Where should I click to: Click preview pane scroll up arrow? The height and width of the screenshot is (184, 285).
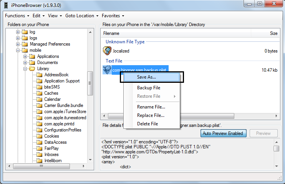277,142
